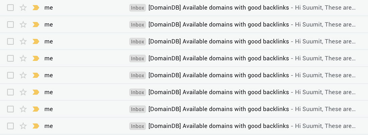
Task: Toggle yellow importance marker on sixth email
Action: pos(36,92)
